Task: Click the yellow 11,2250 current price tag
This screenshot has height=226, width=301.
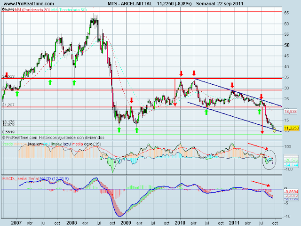Action: pos(292,128)
